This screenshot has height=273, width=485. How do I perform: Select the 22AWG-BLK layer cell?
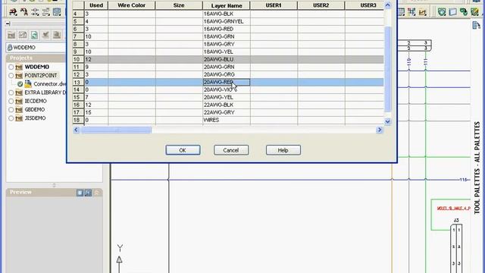point(227,105)
